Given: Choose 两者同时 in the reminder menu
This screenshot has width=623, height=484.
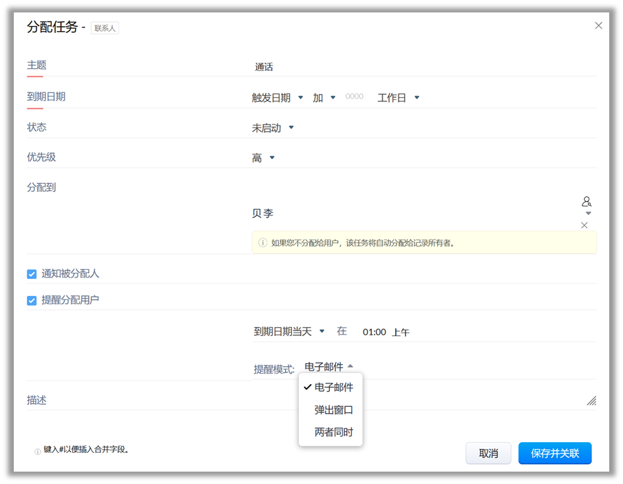Looking at the screenshot, I should 333,432.
